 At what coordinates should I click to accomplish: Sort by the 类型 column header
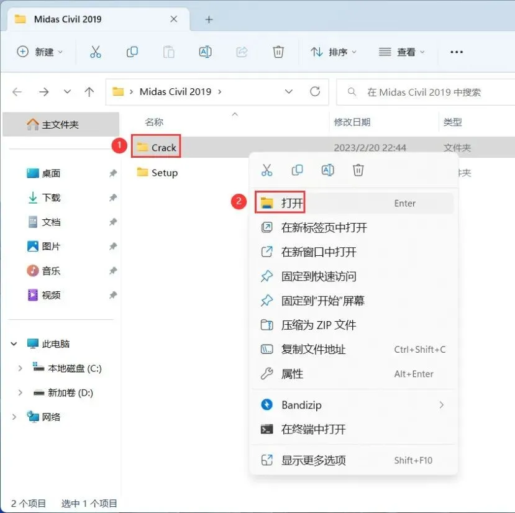453,122
